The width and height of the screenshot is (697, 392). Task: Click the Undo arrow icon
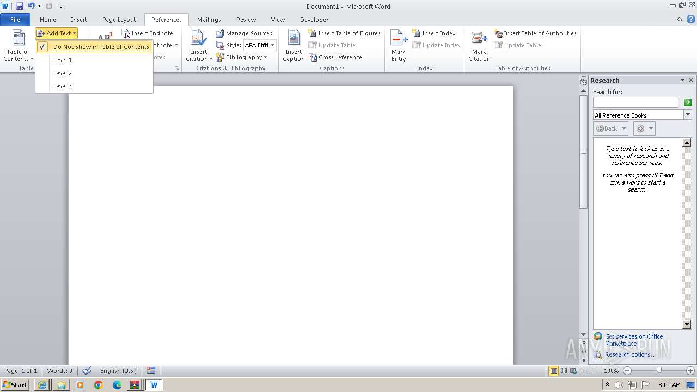pos(31,6)
